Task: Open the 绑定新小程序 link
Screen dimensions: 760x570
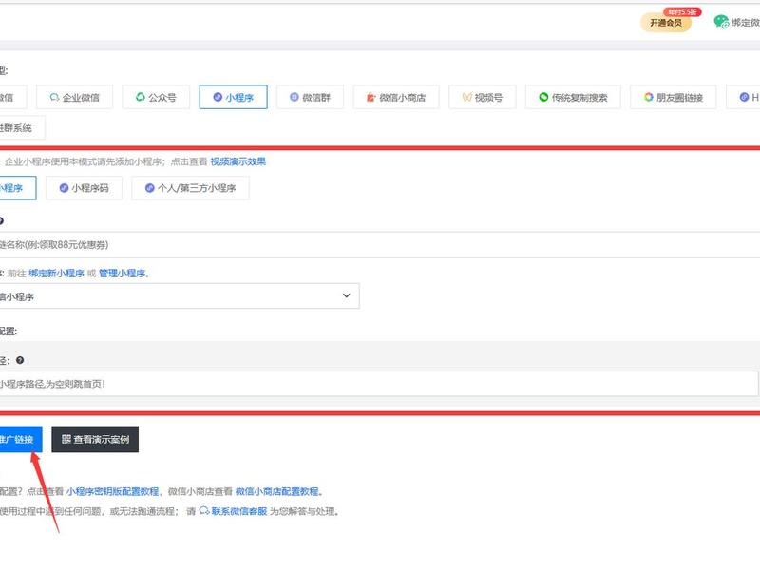Action: (x=56, y=274)
